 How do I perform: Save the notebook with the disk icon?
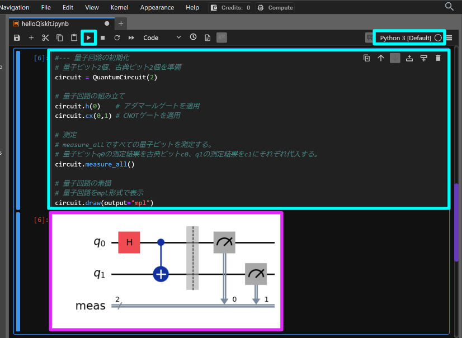point(17,37)
